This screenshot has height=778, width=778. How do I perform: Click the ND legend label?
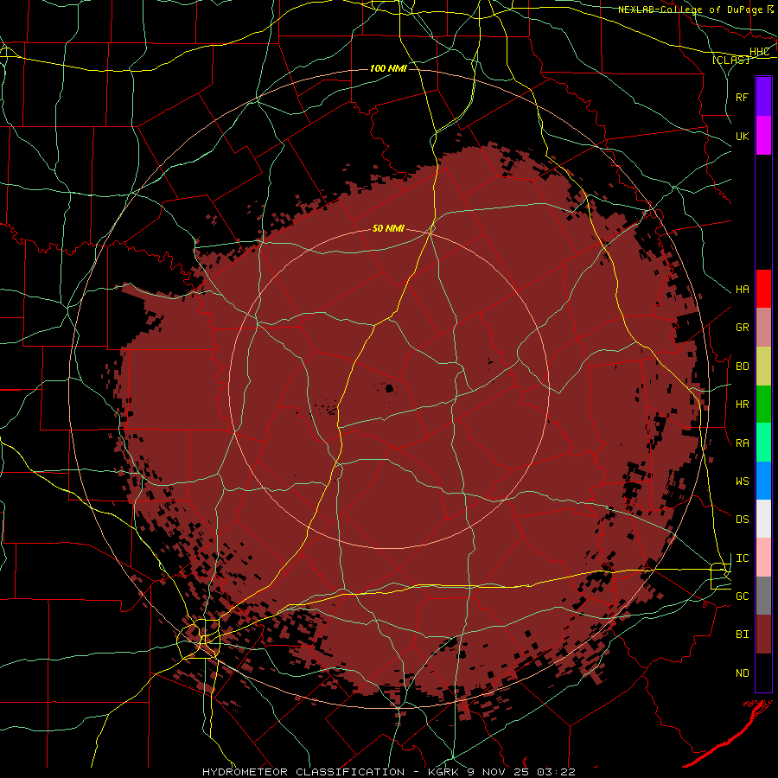tap(742, 673)
